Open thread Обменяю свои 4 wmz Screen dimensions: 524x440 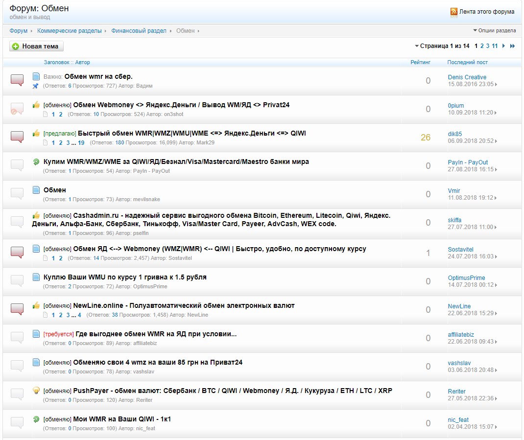(x=158, y=363)
